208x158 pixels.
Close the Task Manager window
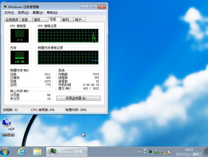[102, 7]
